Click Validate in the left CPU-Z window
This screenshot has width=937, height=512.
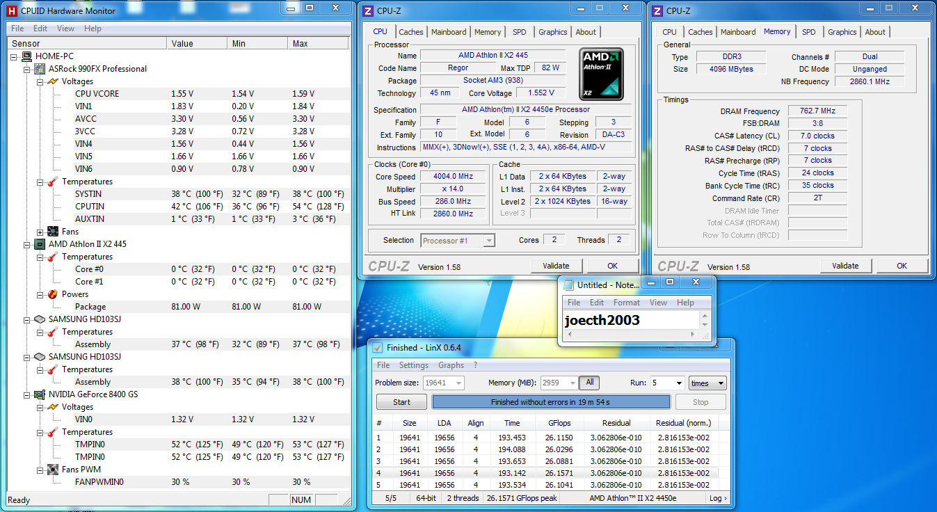point(556,266)
